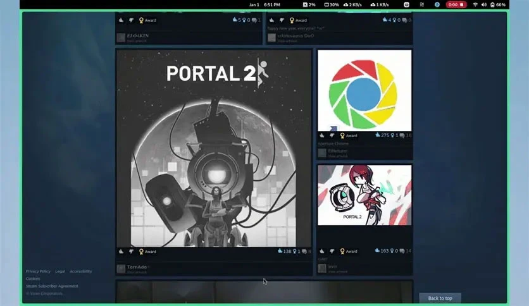The width and height of the screenshot is (529, 306).
Task: Thumbs up the TornAdo Portal 2 poster
Action: click(121, 252)
